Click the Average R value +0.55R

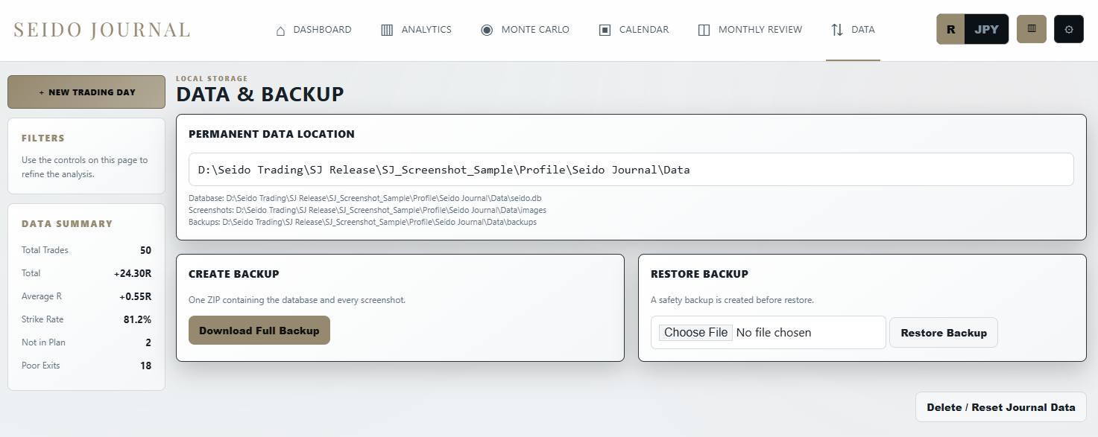tap(135, 296)
